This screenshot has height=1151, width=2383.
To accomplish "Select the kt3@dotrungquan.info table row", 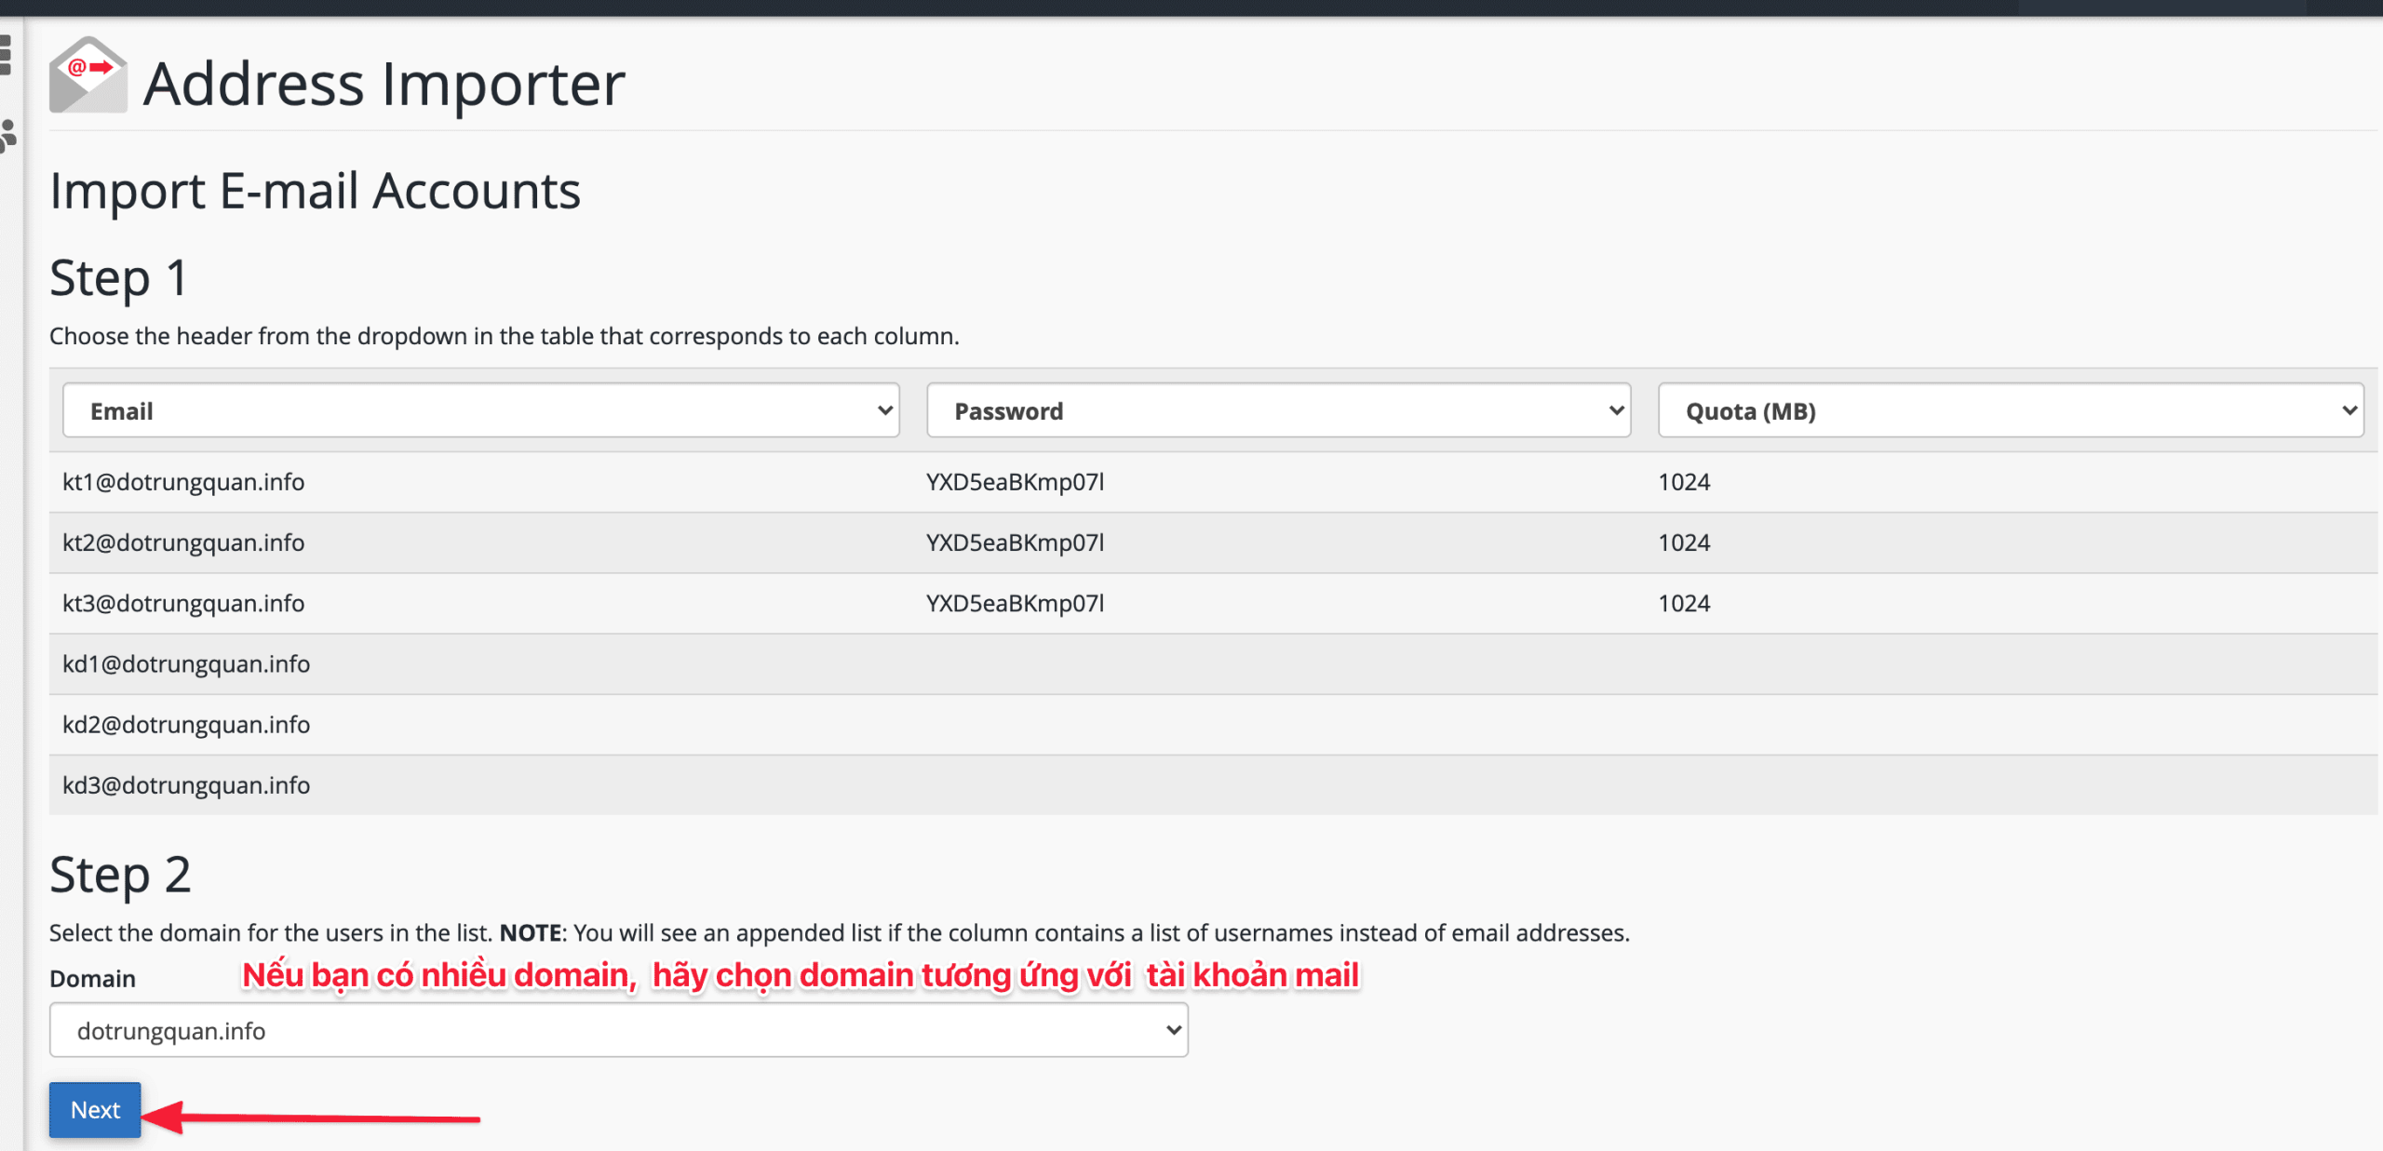I will 559,603.
